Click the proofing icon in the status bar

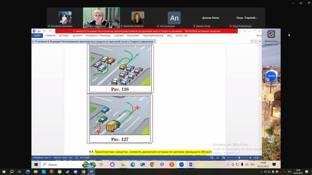pyautogui.click(x=76, y=157)
